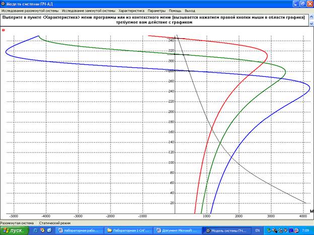Switch to the 'Лабораторная 1 СпГ...' folder taskbar button
The image size is (314, 235).
[128, 230]
